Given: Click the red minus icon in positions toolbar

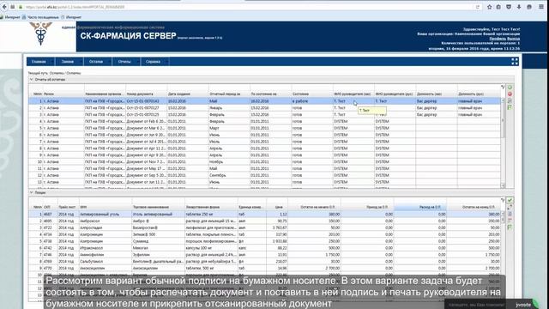Looking at the screenshot, I should 510,221.
